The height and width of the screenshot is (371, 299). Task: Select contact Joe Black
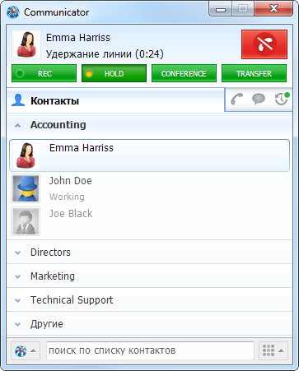(x=149, y=221)
